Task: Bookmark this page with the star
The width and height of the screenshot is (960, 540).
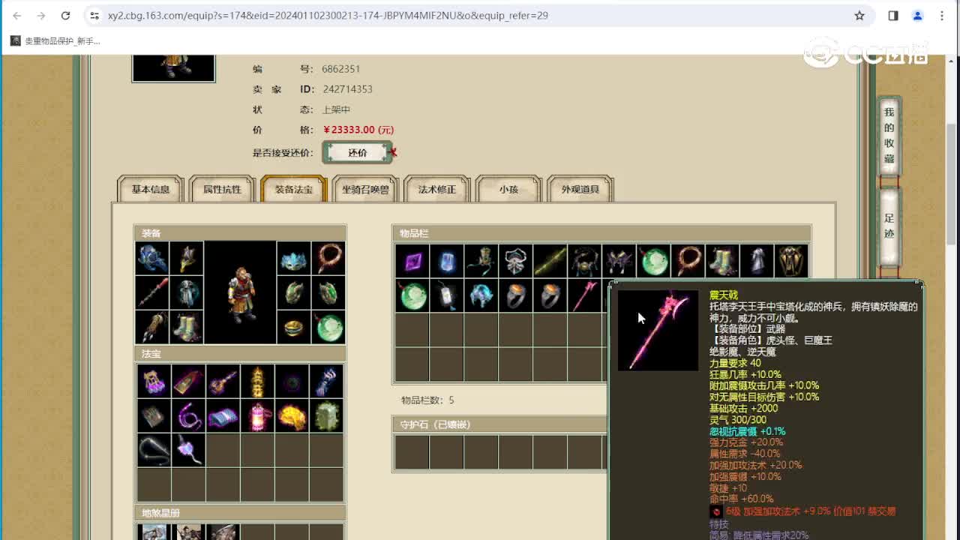Action: coord(859,15)
